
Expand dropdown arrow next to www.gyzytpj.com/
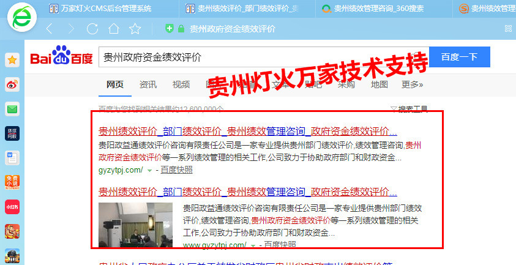253,245
